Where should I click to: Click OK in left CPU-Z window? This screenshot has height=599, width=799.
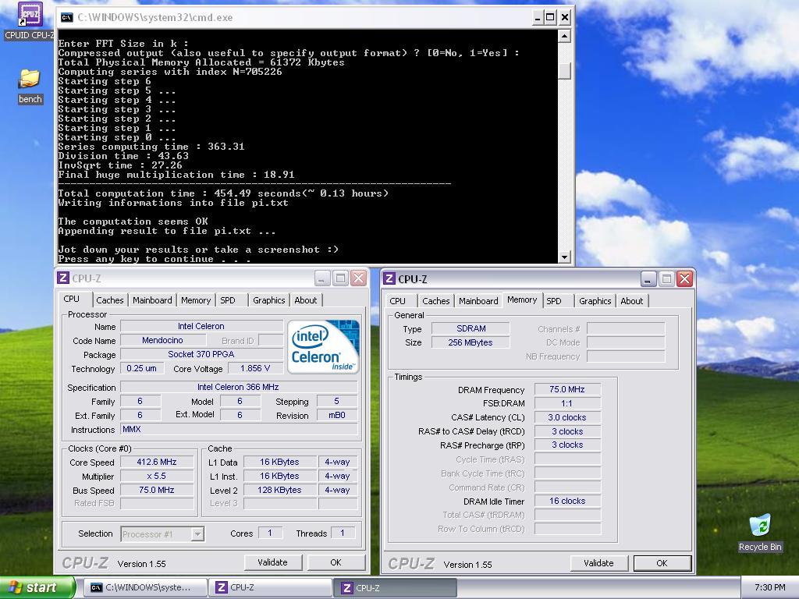[x=336, y=562]
